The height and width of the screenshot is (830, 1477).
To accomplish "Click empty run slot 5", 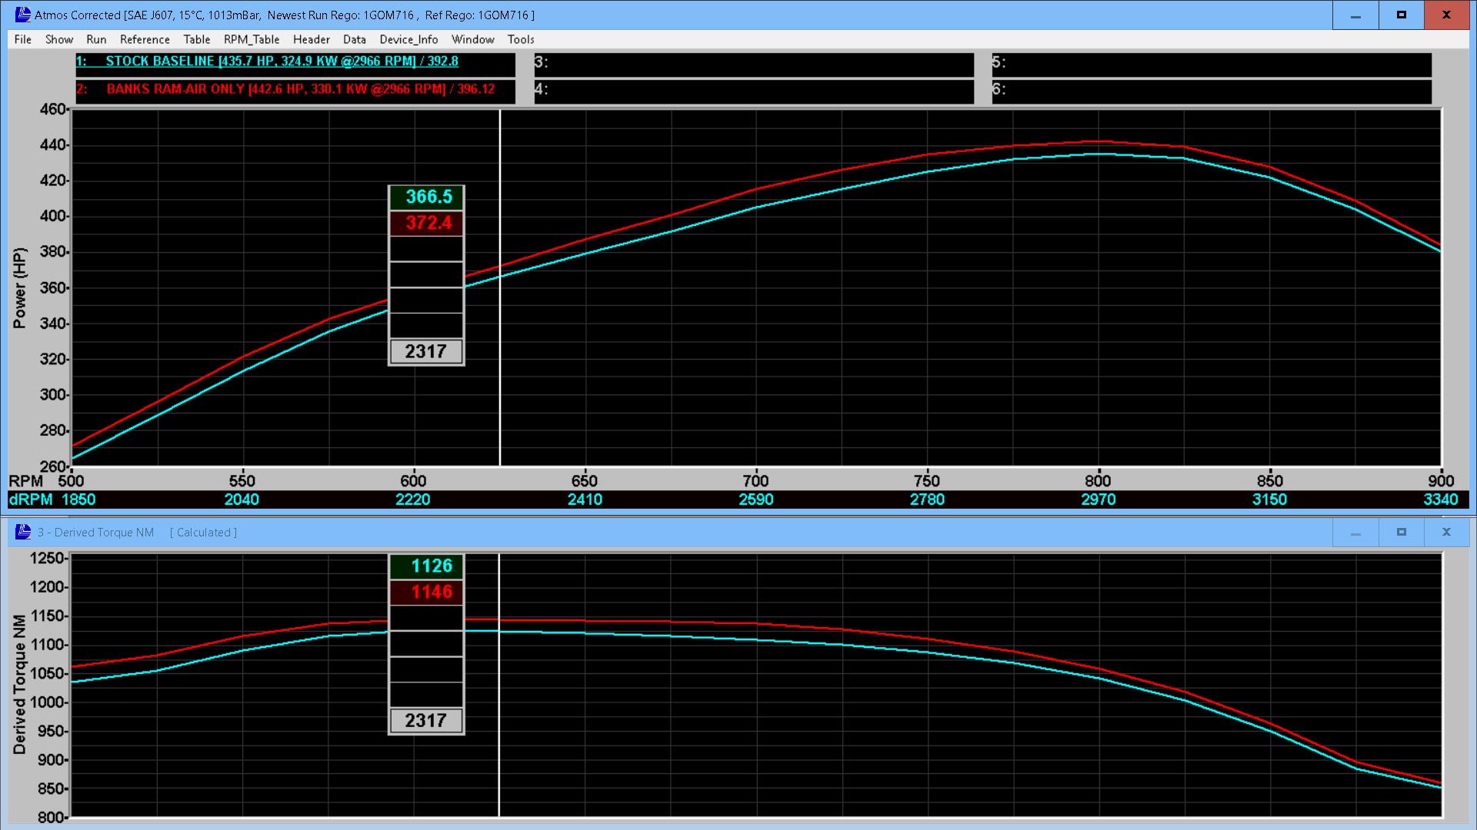I will [x=1212, y=63].
